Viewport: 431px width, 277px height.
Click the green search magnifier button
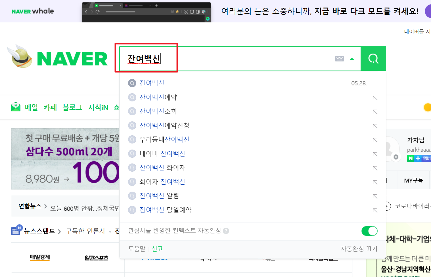pyautogui.click(x=373, y=58)
